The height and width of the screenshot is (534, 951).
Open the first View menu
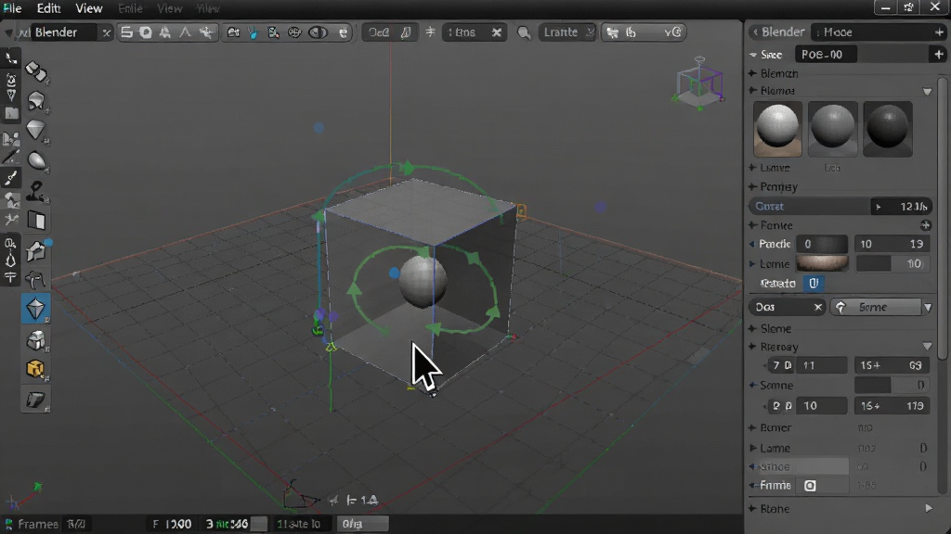[x=88, y=8]
